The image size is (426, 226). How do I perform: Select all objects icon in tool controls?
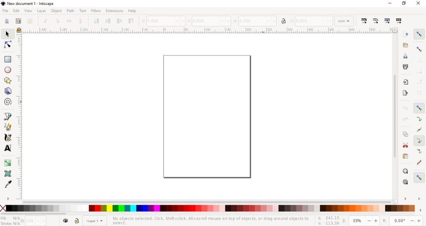(x=7, y=21)
